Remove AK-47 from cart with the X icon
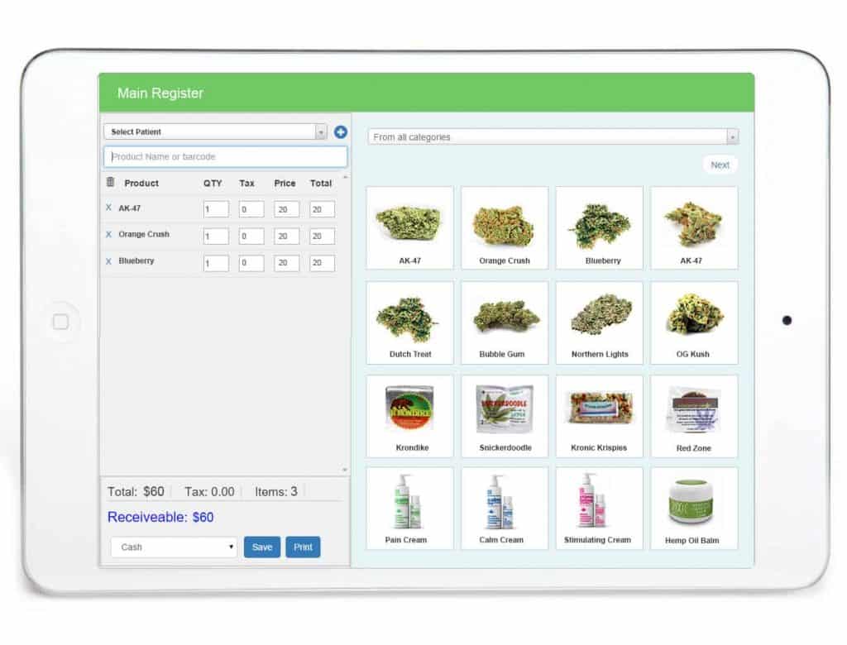Image resolution: width=847 pixels, height=645 pixels. coord(108,208)
